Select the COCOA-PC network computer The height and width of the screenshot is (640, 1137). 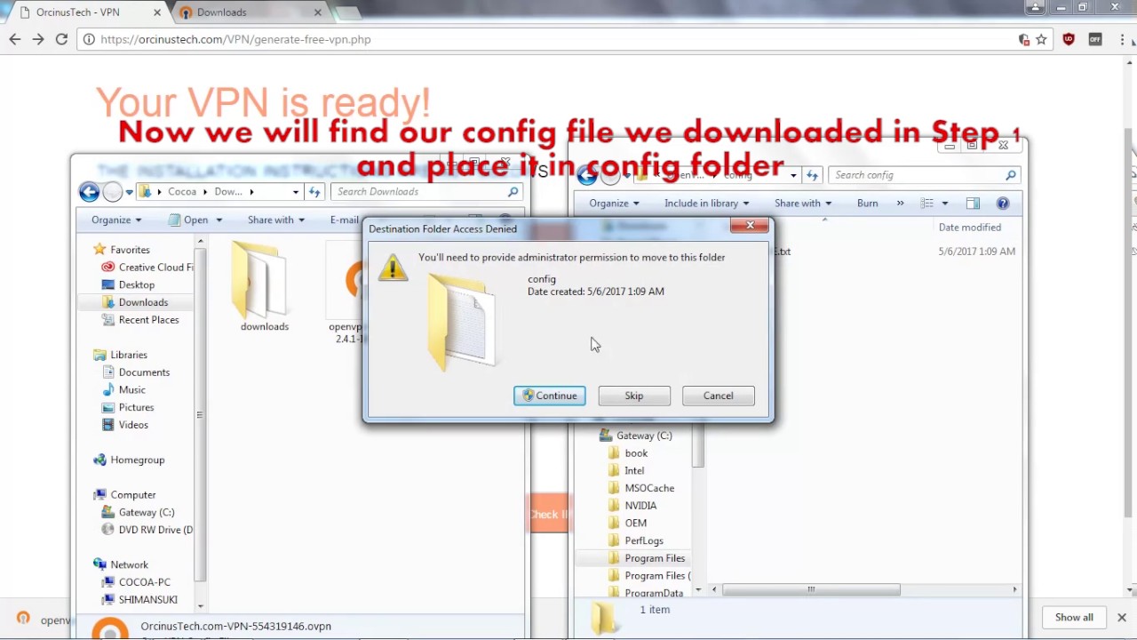tap(144, 582)
